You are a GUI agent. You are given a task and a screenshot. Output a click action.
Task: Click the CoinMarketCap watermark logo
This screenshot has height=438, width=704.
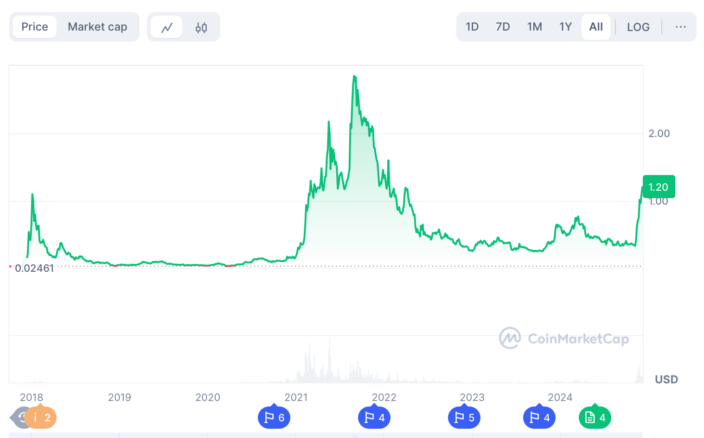click(x=564, y=338)
